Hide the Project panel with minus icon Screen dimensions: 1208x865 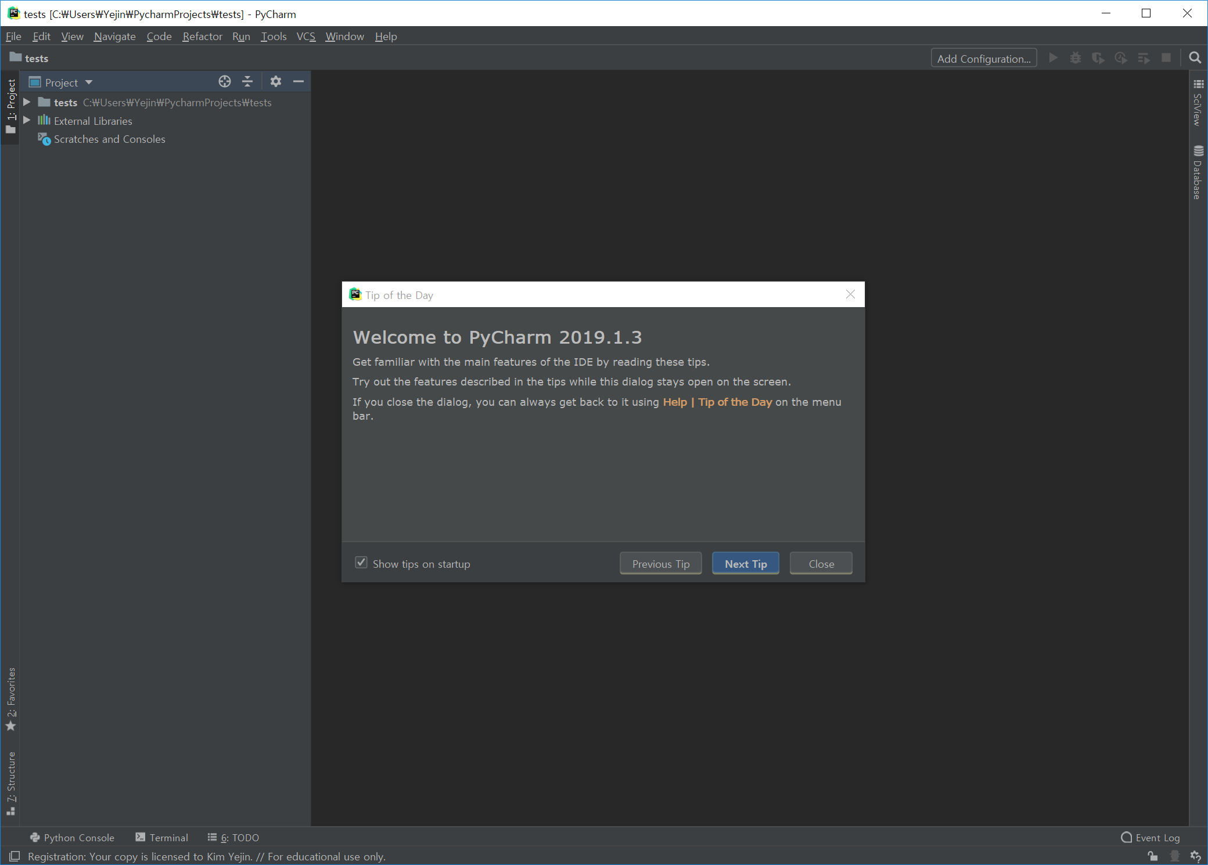(x=299, y=82)
